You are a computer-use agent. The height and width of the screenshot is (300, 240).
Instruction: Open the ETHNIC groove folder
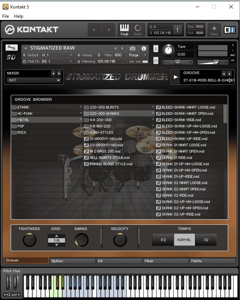point(47,107)
